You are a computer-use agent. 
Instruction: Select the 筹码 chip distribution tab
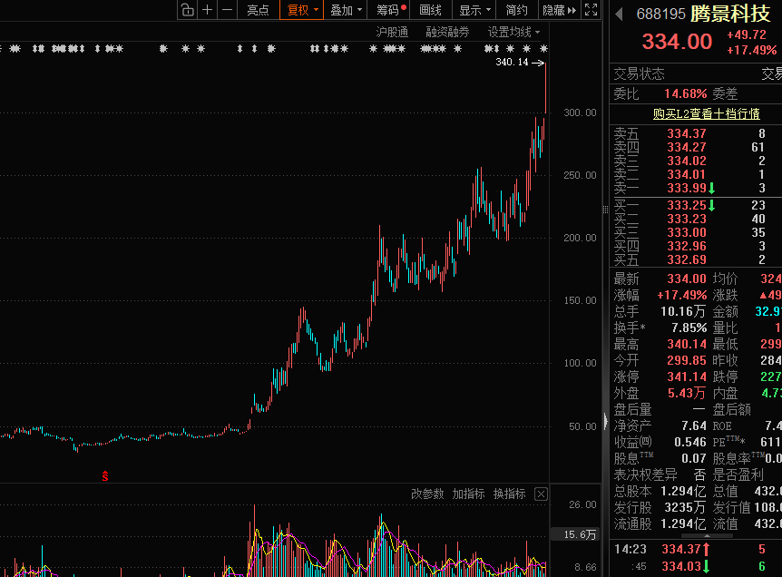click(x=390, y=10)
